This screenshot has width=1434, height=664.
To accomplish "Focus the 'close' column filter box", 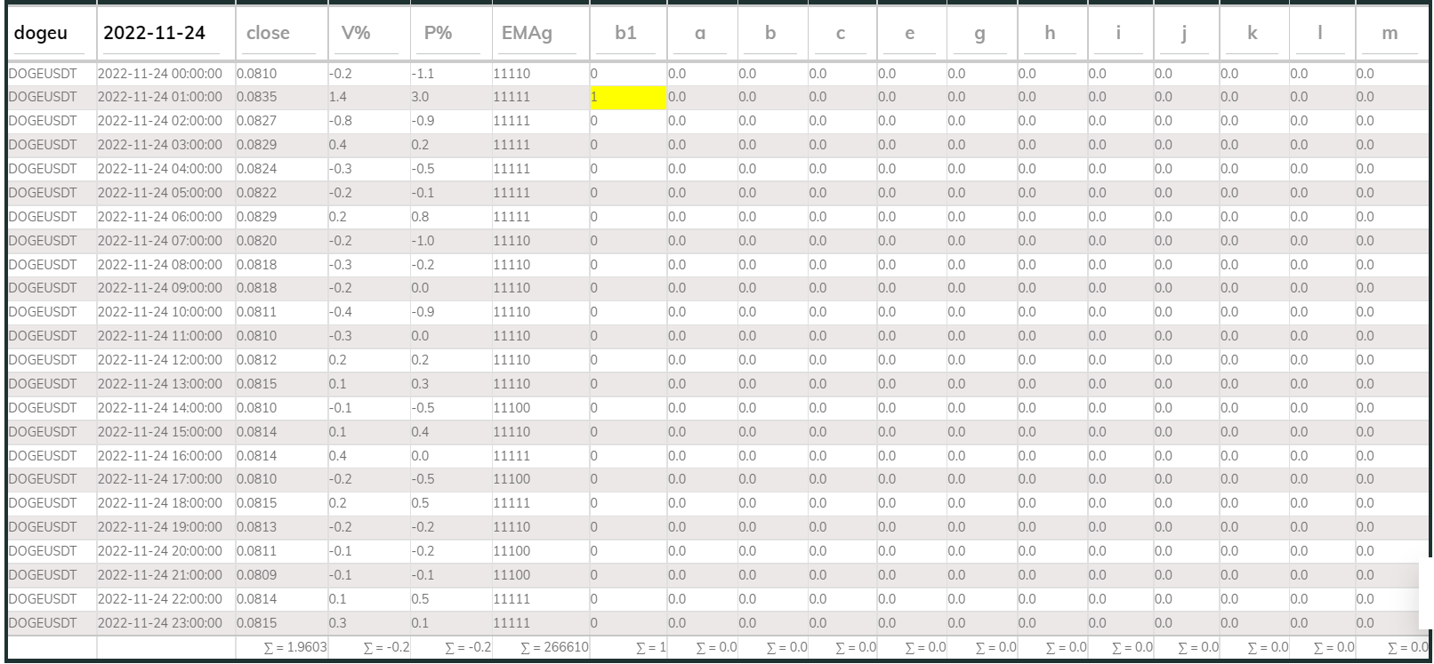I will (x=280, y=34).
